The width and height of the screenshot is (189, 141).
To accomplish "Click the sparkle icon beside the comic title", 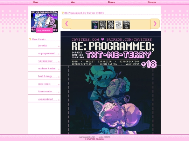I will pyautogui.click(x=63, y=13).
